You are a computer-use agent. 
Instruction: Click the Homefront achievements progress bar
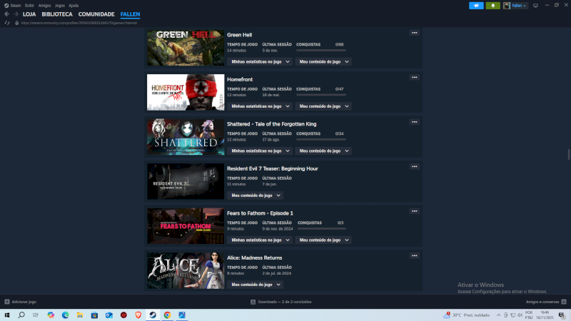point(320,95)
